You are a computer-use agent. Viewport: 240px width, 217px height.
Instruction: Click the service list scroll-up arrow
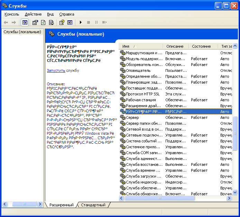(235, 46)
